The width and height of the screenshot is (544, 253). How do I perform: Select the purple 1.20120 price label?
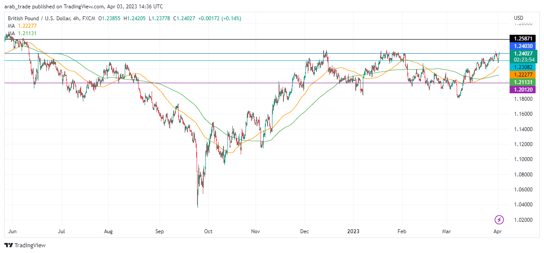coord(522,89)
